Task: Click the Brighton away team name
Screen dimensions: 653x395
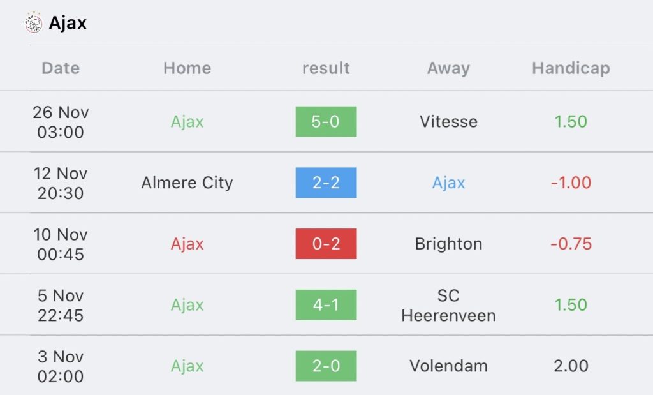Action: (x=448, y=244)
